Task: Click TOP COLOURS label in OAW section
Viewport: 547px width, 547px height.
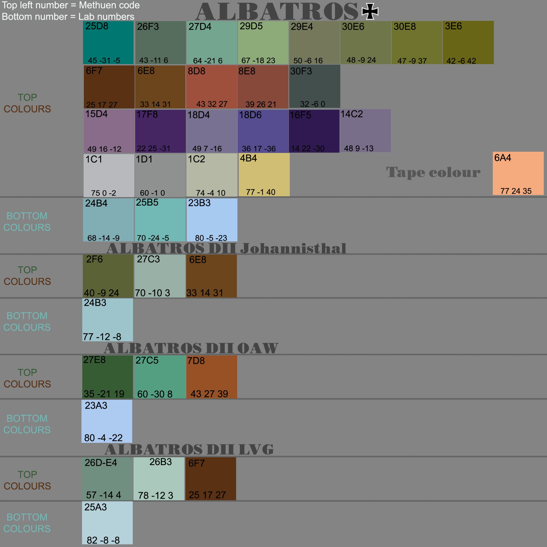Action: [27, 378]
